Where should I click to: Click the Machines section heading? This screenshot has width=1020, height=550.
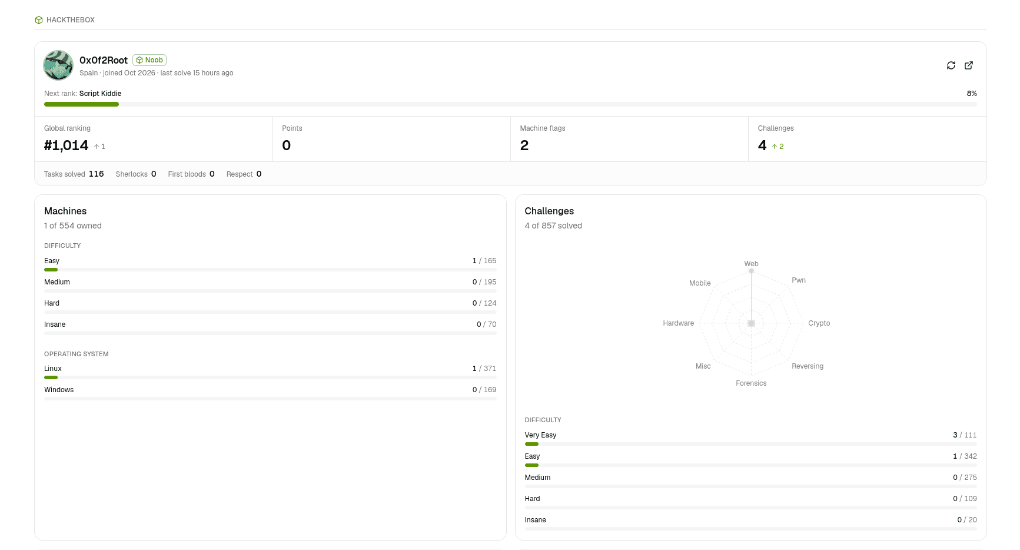(65, 211)
